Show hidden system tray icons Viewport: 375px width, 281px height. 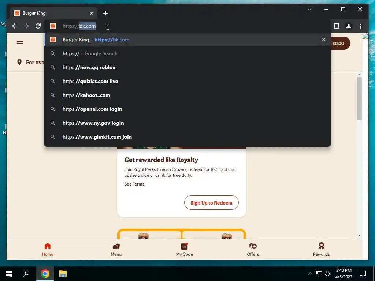coord(310,274)
